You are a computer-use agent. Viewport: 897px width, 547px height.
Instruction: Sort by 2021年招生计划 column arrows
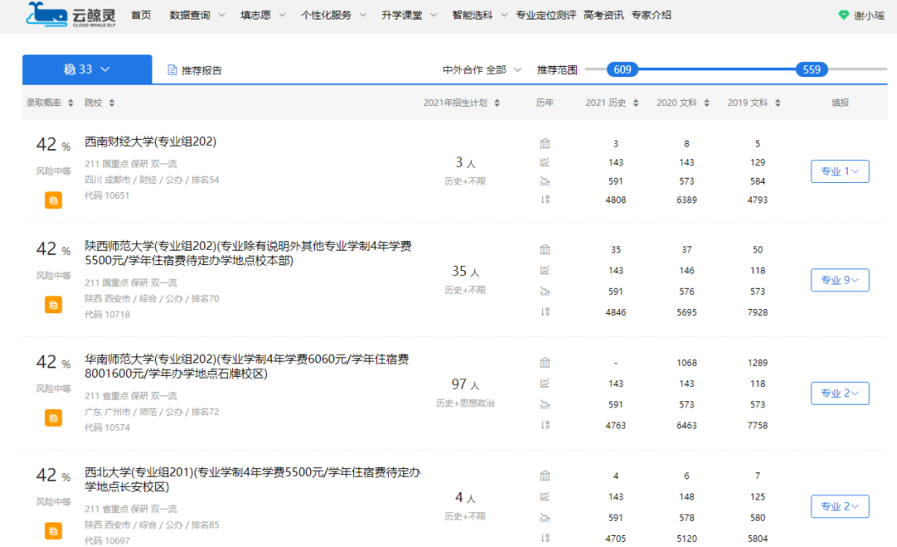click(496, 103)
